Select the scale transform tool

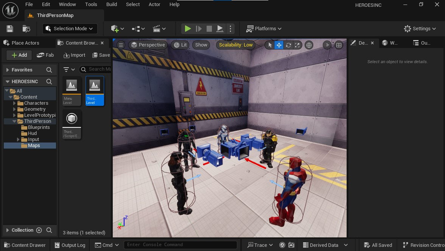coord(297,45)
